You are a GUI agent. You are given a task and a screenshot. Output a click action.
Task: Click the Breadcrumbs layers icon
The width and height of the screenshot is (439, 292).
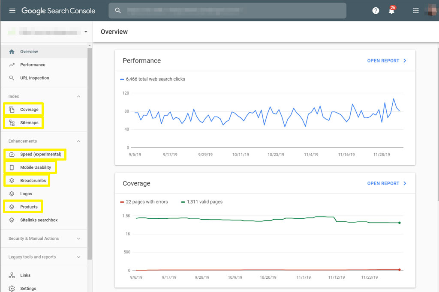(12, 181)
